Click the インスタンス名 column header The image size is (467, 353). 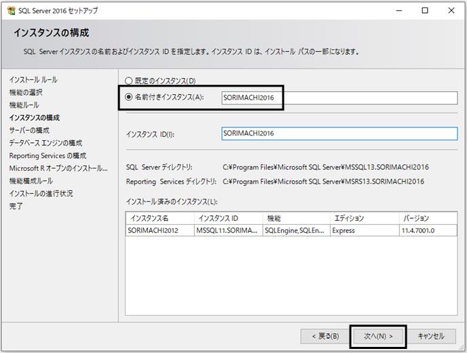click(x=160, y=218)
